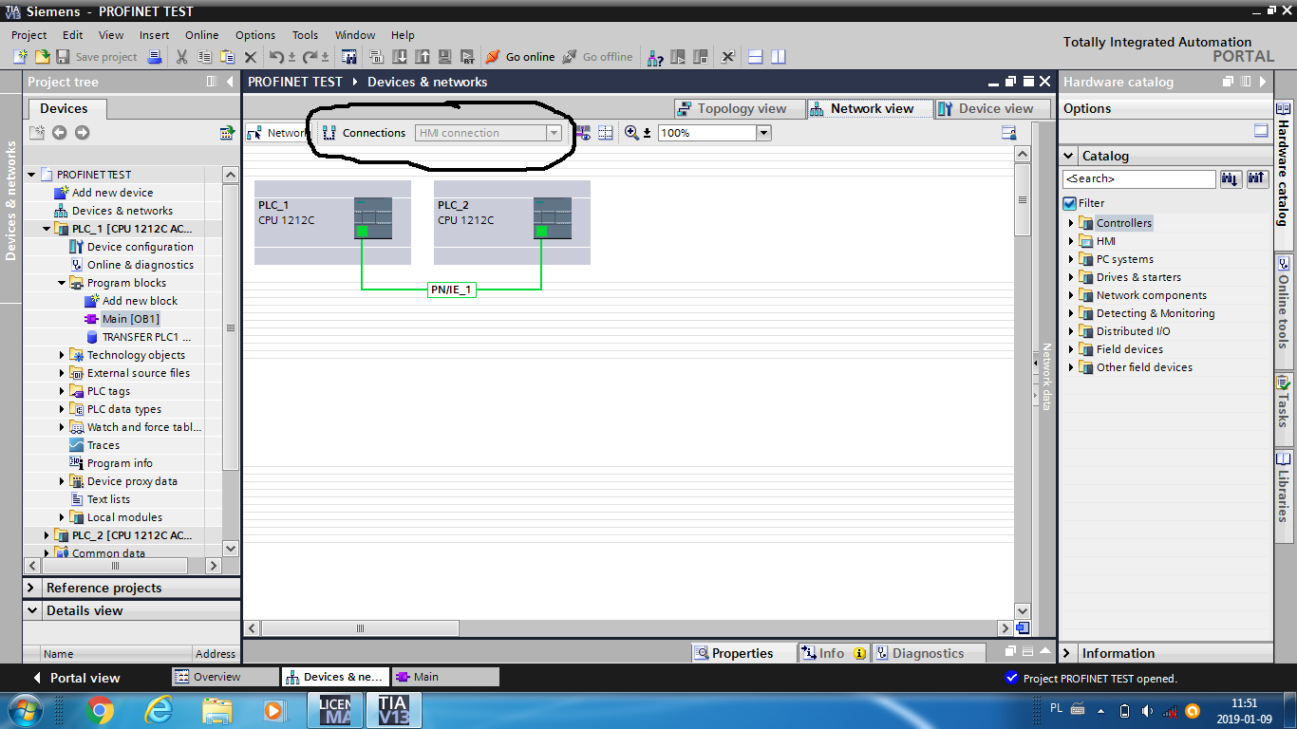Click the Accessible devices icon
The image size is (1297, 729).
[655, 57]
